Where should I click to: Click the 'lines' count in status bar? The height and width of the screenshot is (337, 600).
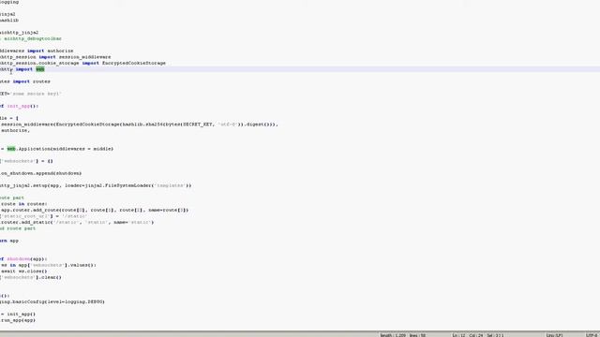[417, 335]
